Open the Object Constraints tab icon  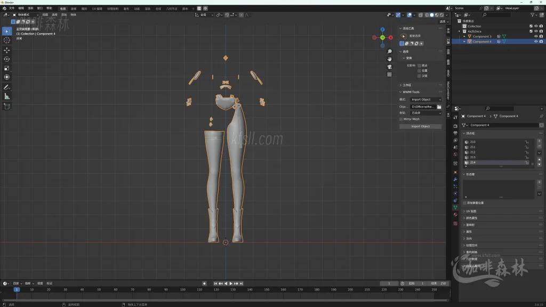455,200
